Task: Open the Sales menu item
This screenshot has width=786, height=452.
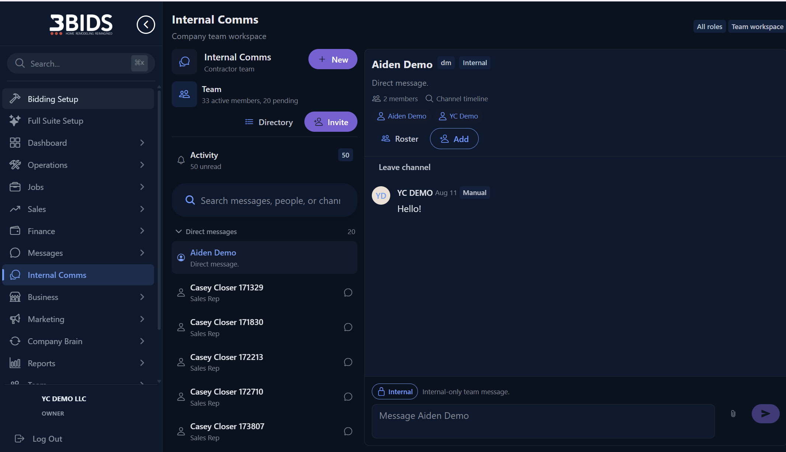Action: [78, 209]
